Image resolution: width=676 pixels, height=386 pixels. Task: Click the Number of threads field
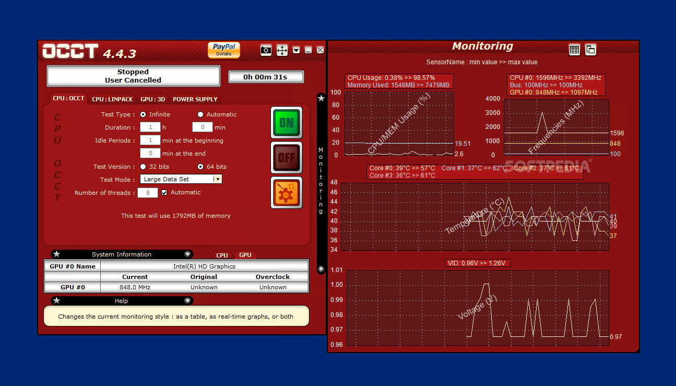[148, 193]
